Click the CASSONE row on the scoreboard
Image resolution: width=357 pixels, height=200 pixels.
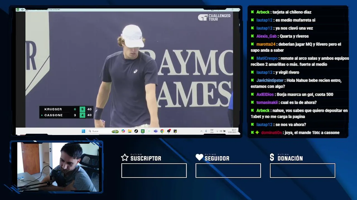(66, 115)
